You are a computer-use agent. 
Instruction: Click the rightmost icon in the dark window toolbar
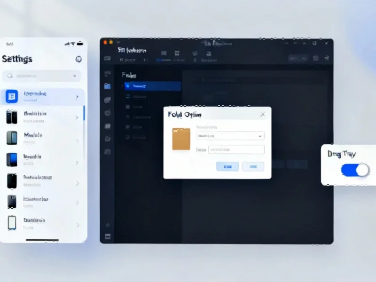[x=327, y=58]
